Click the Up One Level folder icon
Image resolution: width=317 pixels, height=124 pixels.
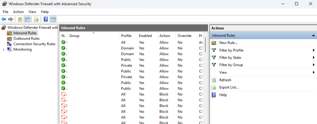(x=20, y=19)
